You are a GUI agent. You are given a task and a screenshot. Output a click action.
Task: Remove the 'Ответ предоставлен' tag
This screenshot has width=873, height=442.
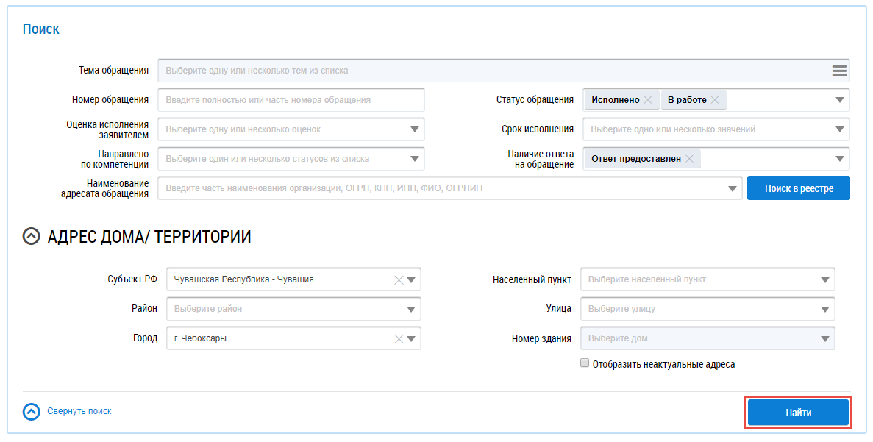[689, 159]
